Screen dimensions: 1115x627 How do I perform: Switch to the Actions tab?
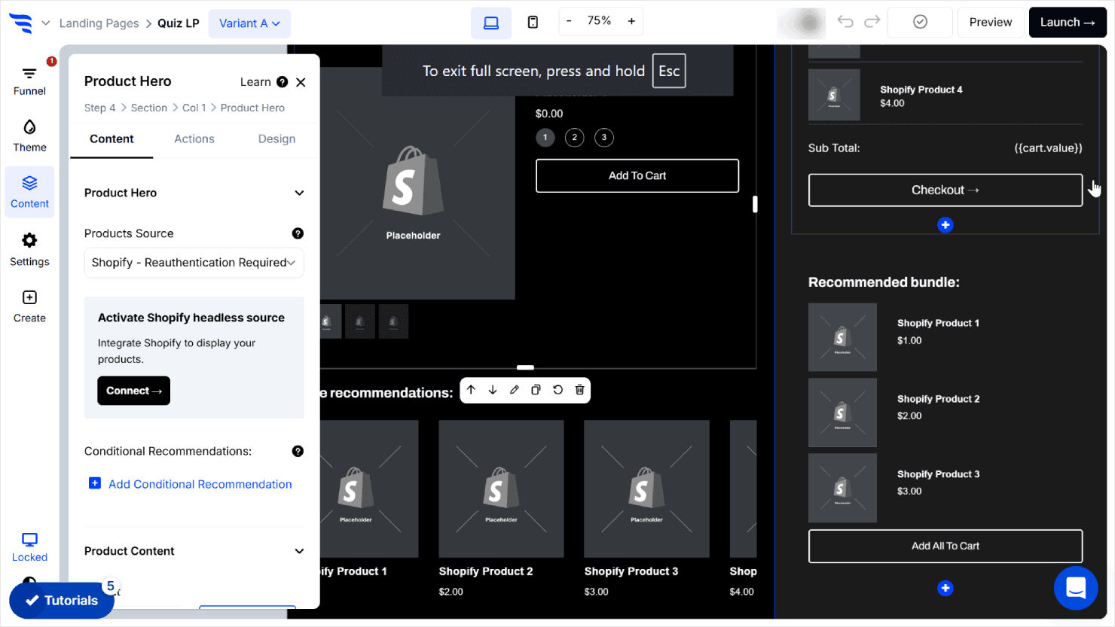click(194, 139)
